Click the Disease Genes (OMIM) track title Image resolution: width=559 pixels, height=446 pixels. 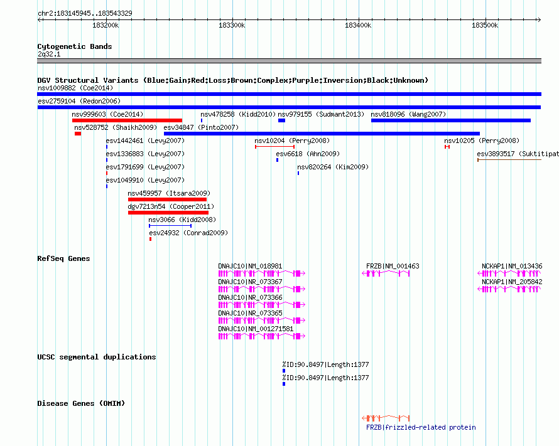click(81, 403)
